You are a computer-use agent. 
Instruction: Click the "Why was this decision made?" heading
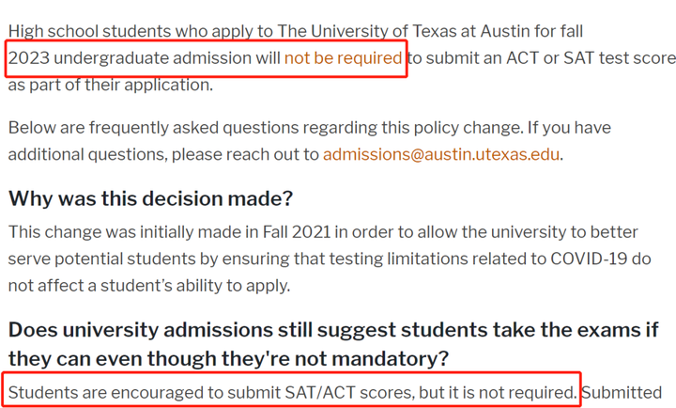coord(150,198)
